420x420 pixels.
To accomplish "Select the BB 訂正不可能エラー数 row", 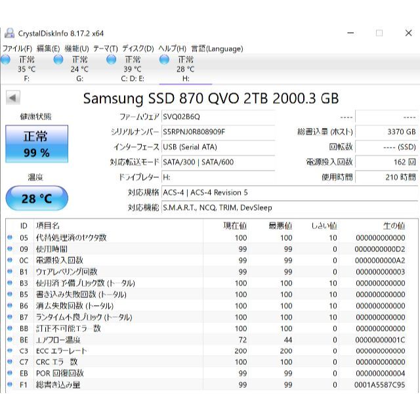I will pyautogui.click(x=206, y=328).
